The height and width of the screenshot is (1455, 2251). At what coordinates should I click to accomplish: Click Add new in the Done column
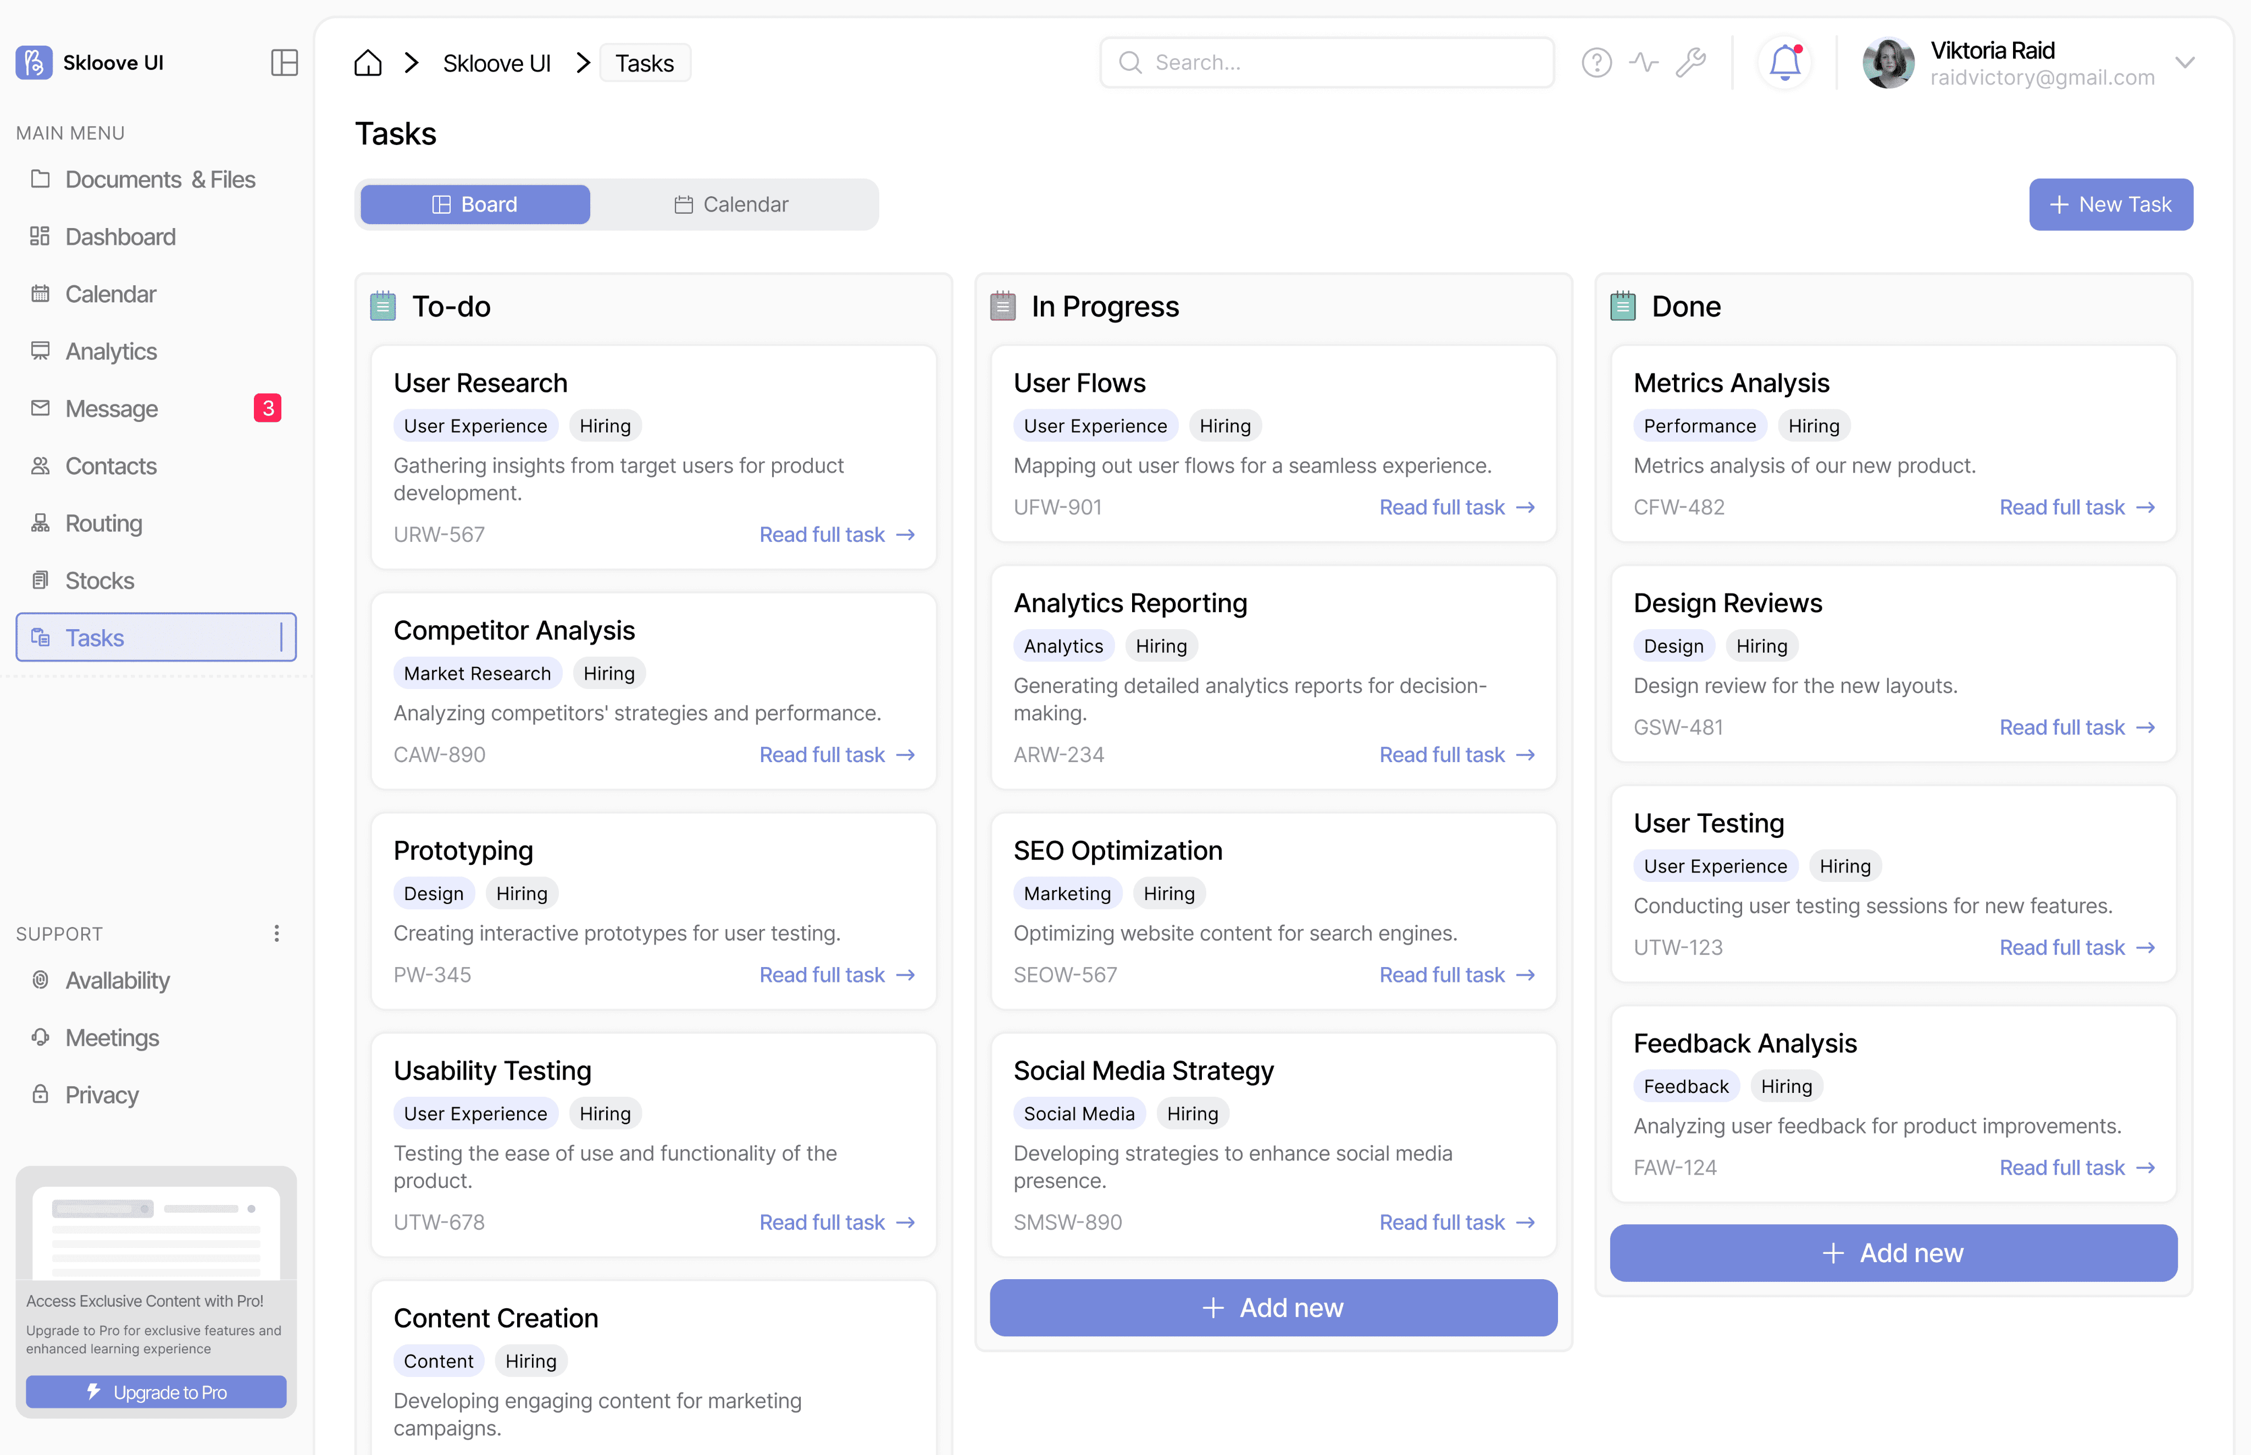[x=1893, y=1253]
